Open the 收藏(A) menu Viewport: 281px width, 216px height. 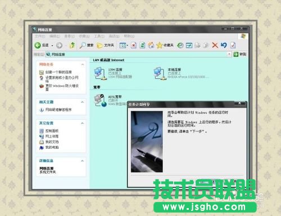coord(84,36)
